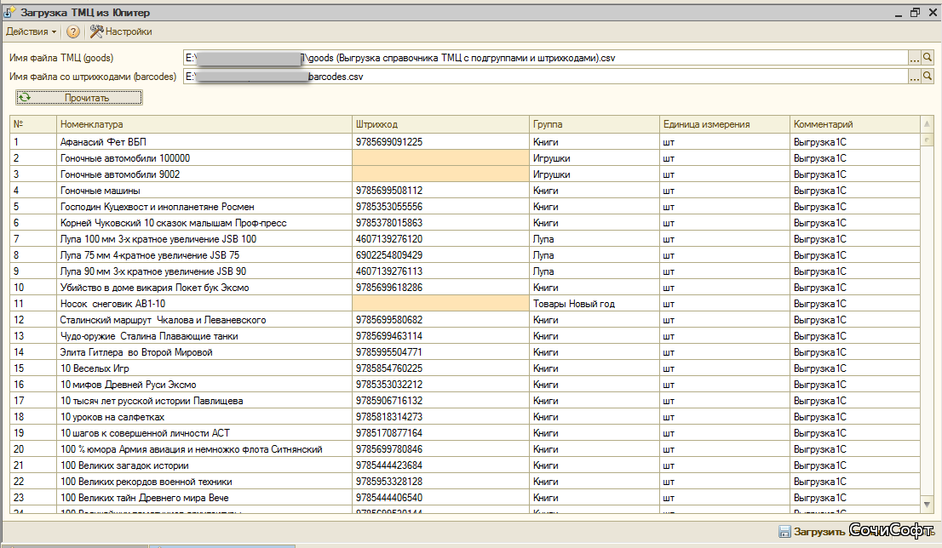Click the scrollbar down arrow of the table
This screenshot has width=942, height=548.
click(x=927, y=505)
